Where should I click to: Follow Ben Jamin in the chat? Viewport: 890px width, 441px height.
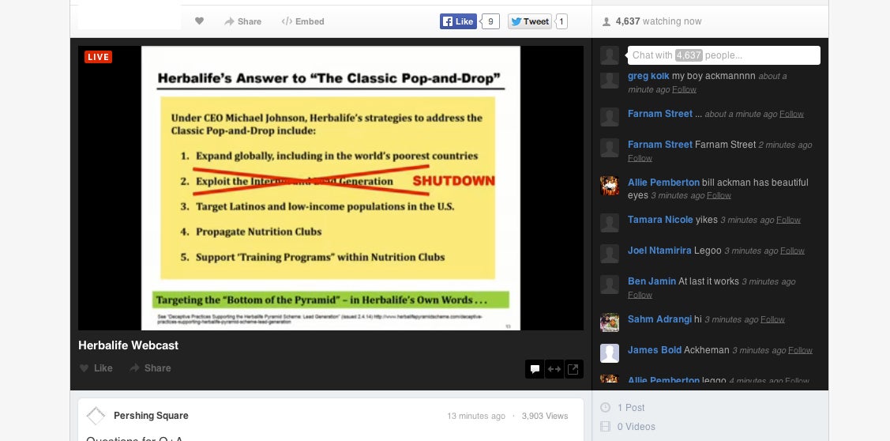640,295
